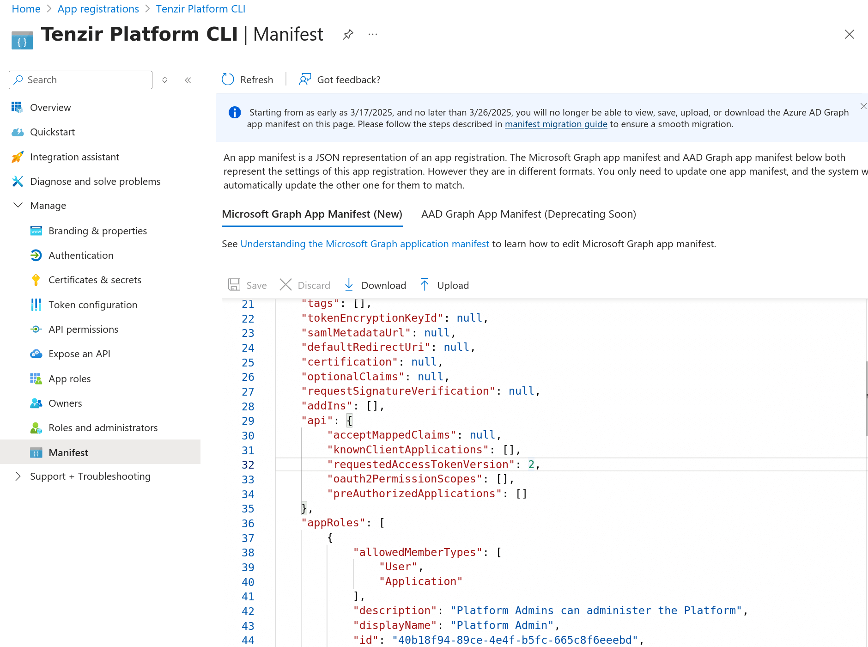
Task: Select Microsoft Graph App Manifest (New) tab
Action: [312, 214]
